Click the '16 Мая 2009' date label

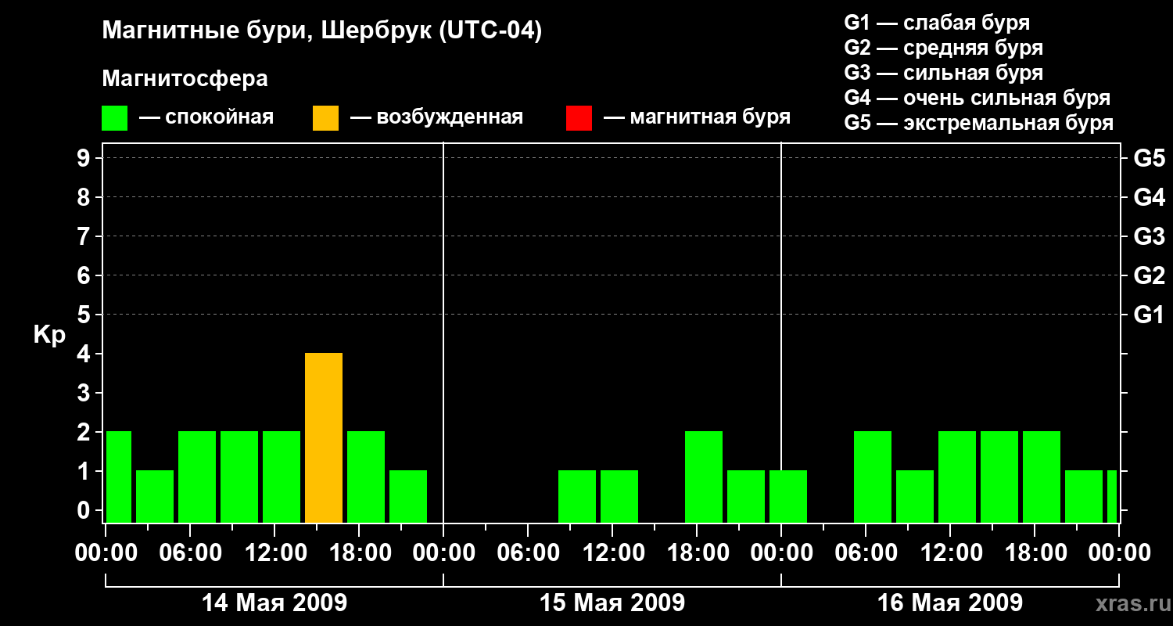(x=950, y=603)
